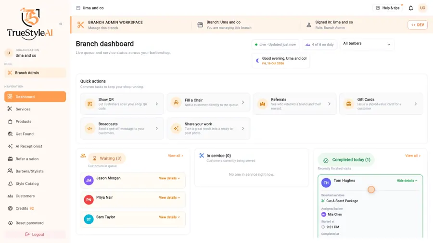Open Customers page
This screenshot has height=243, width=433.
35,196
